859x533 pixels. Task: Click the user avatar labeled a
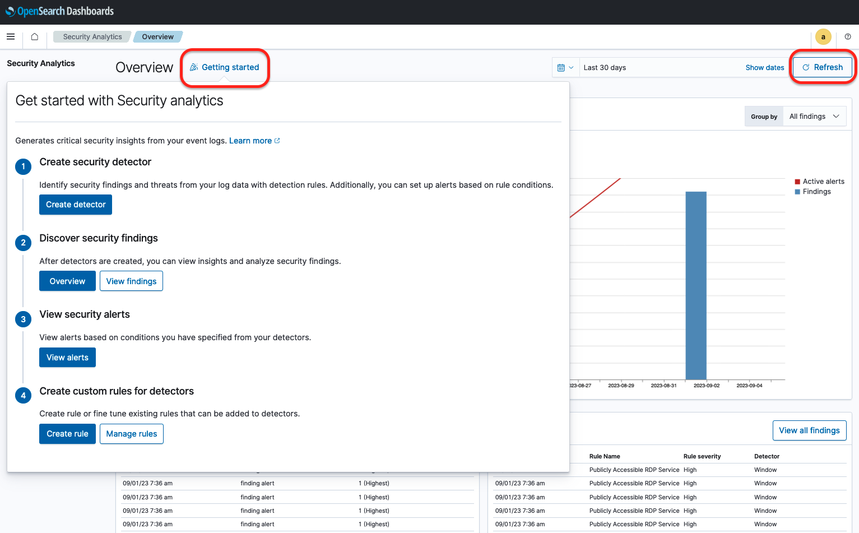(823, 36)
